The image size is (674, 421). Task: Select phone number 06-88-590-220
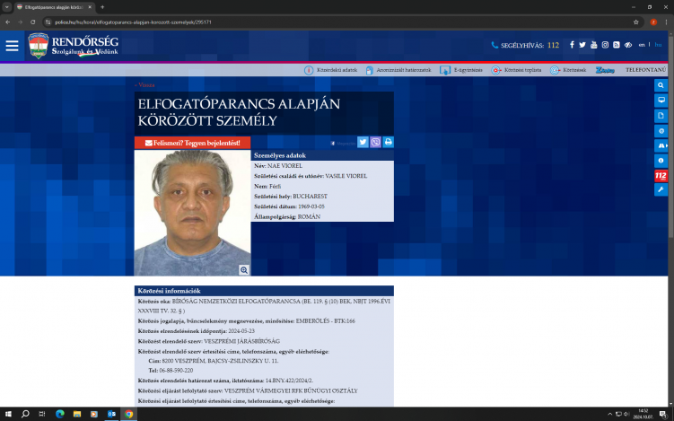click(176, 370)
